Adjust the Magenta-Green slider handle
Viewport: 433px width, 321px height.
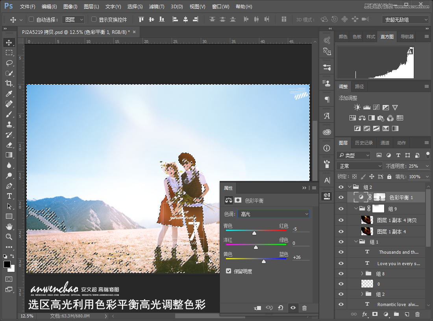[x=256, y=247]
